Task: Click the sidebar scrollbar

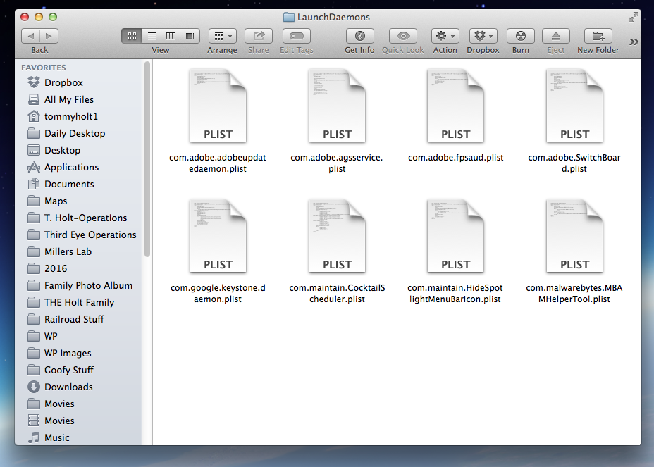Action: click(147, 159)
